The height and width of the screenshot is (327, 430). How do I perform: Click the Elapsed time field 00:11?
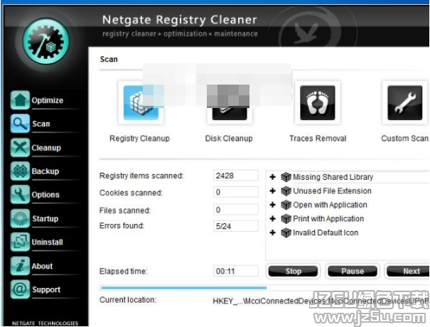[x=236, y=271]
